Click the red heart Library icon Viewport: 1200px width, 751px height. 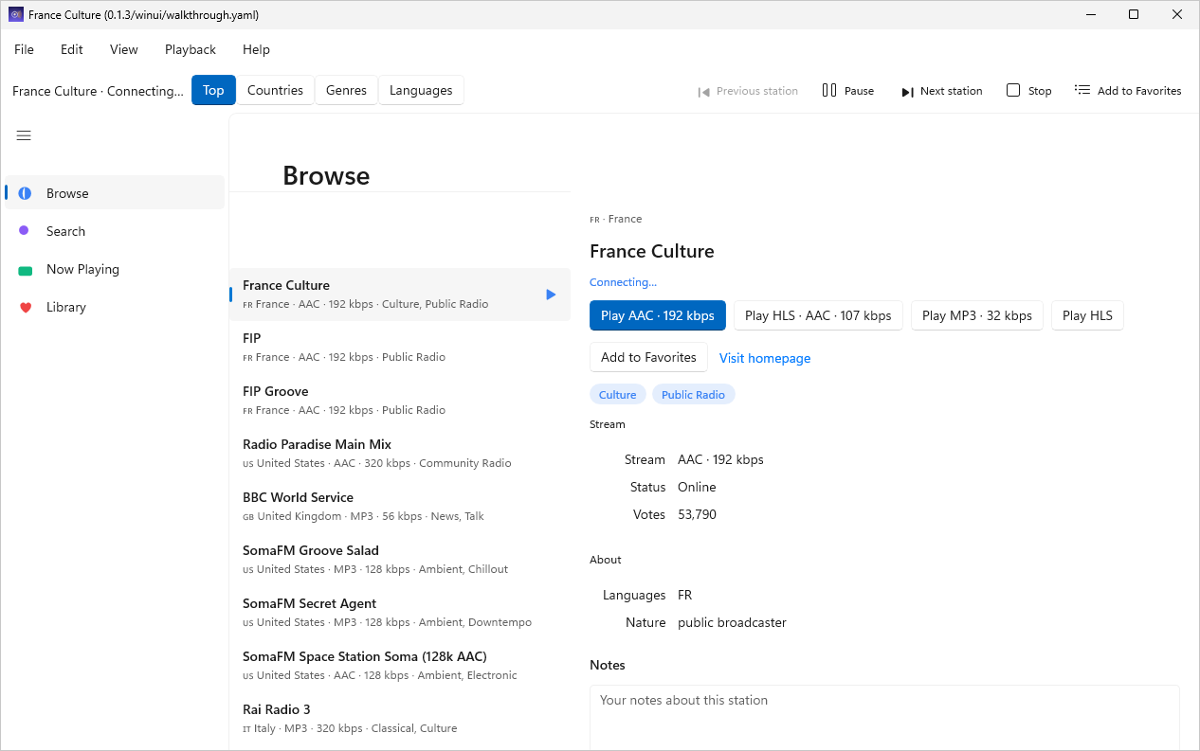pos(25,307)
